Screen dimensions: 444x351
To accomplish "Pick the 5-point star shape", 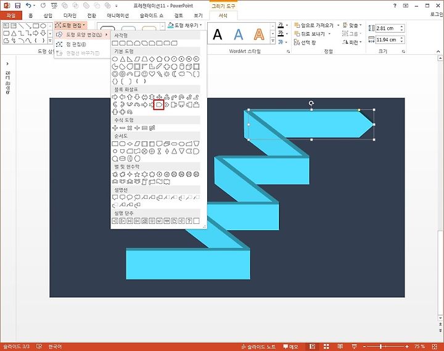I will [137, 174].
